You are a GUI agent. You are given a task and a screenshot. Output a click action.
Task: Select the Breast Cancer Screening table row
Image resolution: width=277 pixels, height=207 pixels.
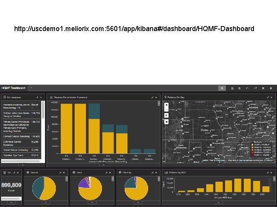[22, 150]
